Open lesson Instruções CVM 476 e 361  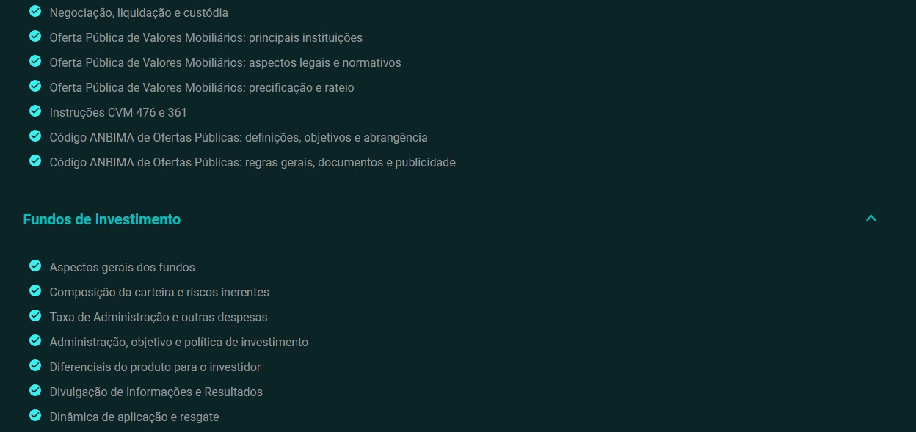(x=118, y=112)
